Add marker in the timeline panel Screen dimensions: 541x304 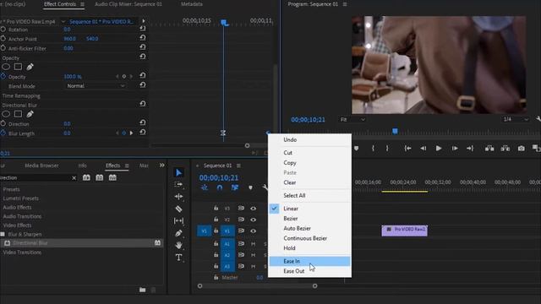click(250, 187)
